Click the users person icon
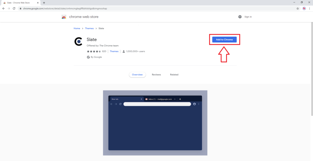 tap(123, 51)
